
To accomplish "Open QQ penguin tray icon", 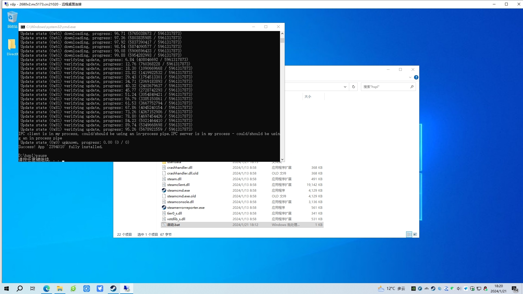I will [485, 289].
